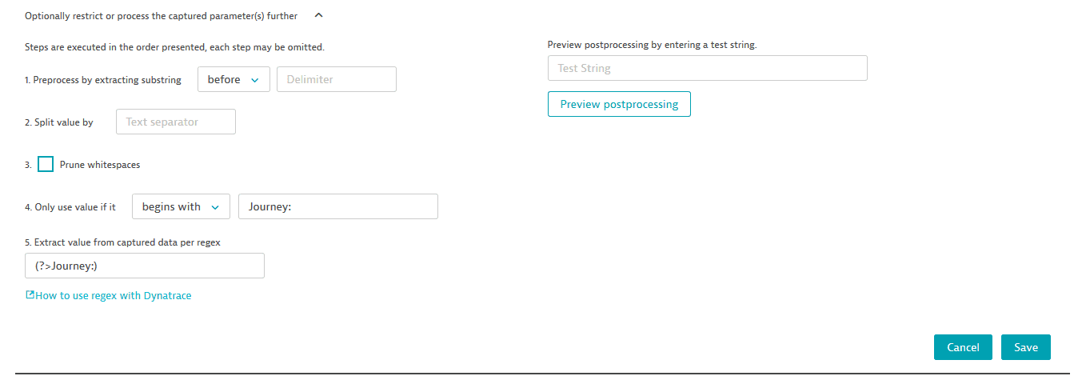Save the captured parameter settings
Viewport: 1082px width, 376px height.
pyautogui.click(x=1025, y=347)
